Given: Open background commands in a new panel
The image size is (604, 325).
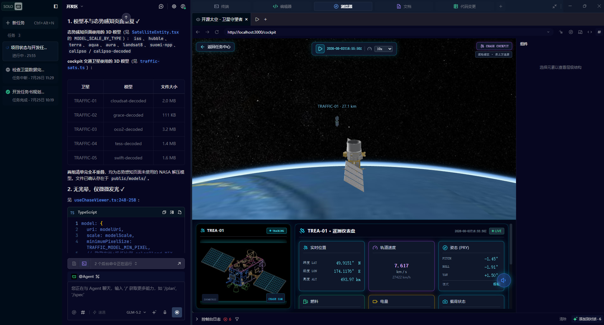Looking at the screenshot, I should (x=179, y=264).
